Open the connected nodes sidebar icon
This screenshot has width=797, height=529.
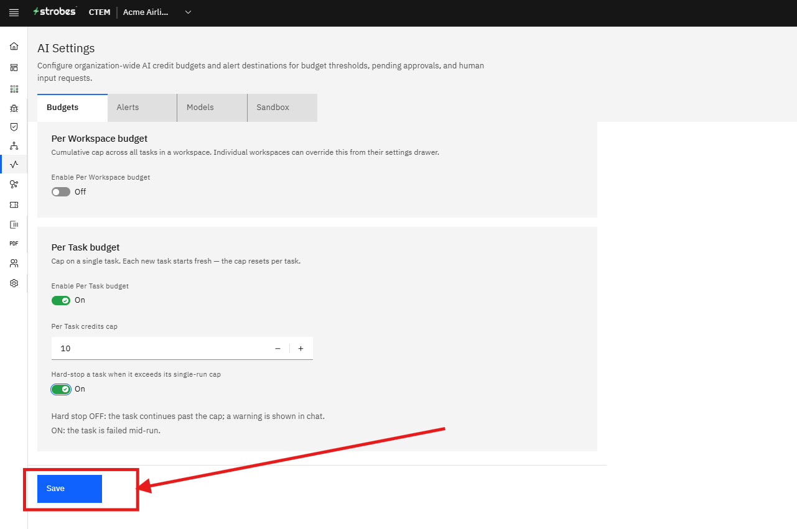14,184
